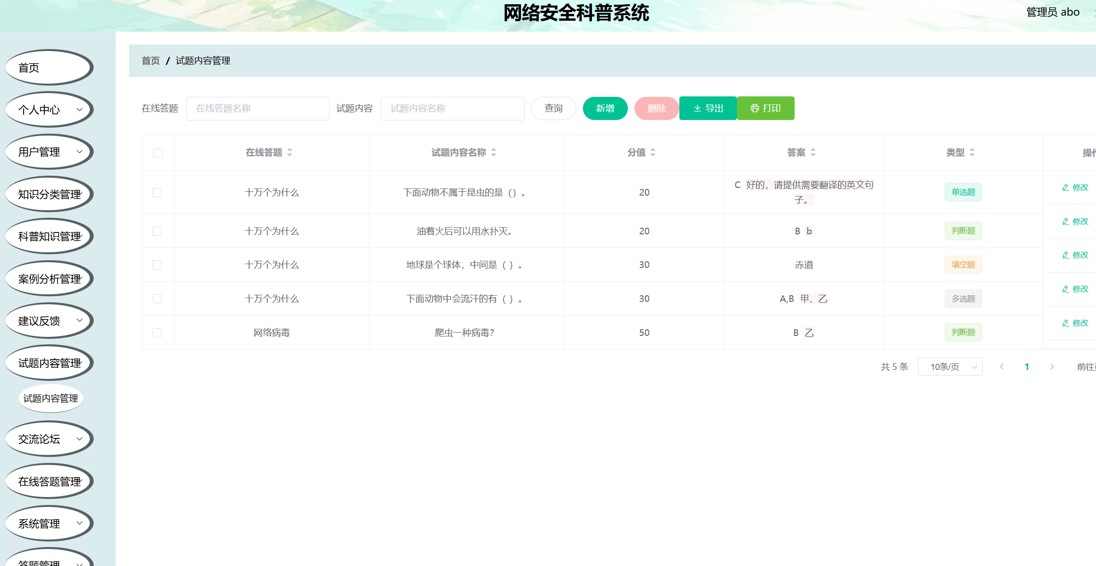Open the 导出 export function
Image resolution: width=1096 pixels, height=566 pixels.
pyautogui.click(x=707, y=108)
